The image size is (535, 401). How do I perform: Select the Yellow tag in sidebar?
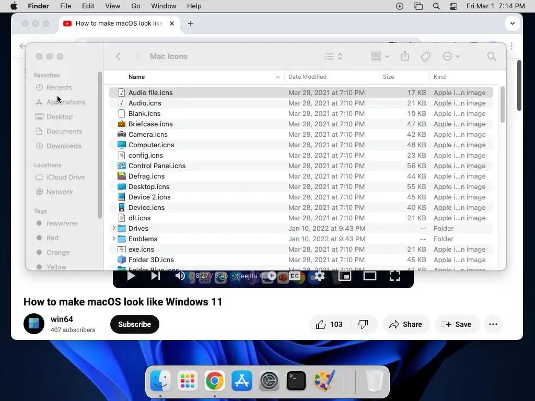coord(56,267)
